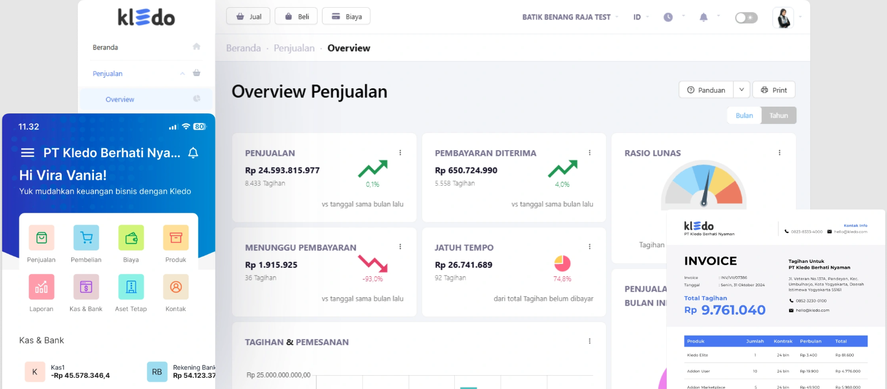Open Laporan chart icon
This screenshot has width=887, height=389.
tap(42, 287)
